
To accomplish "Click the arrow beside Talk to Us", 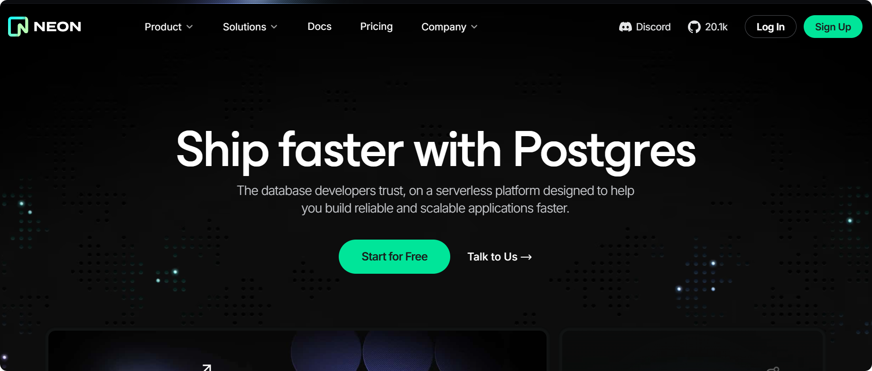I will pyautogui.click(x=526, y=257).
